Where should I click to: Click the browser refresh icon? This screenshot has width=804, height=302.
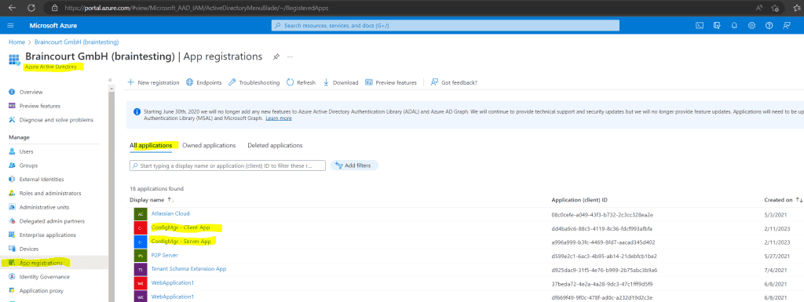(x=31, y=8)
